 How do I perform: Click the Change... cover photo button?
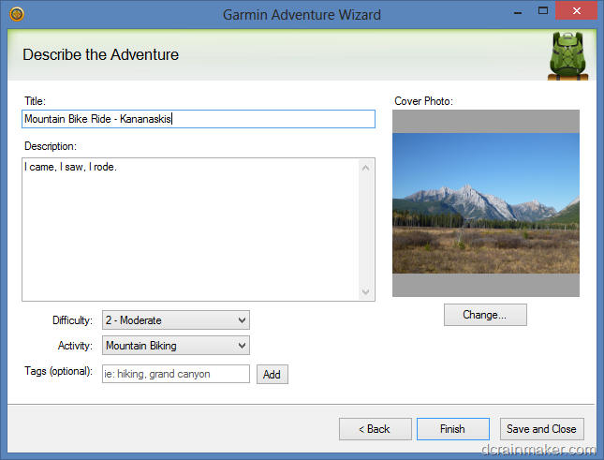tap(485, 315)
